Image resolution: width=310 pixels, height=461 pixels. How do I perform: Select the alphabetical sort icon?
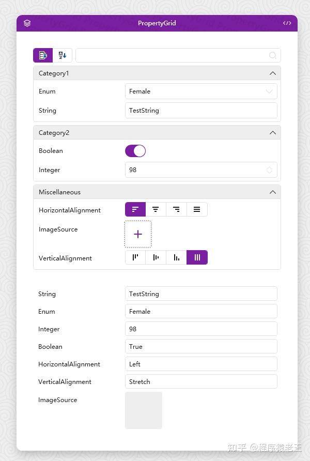click(62, 55)
